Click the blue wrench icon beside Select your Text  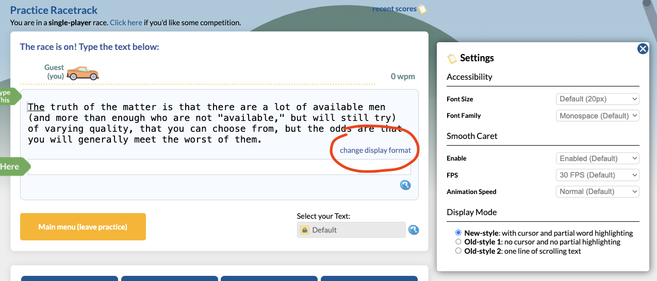(414, 230)
